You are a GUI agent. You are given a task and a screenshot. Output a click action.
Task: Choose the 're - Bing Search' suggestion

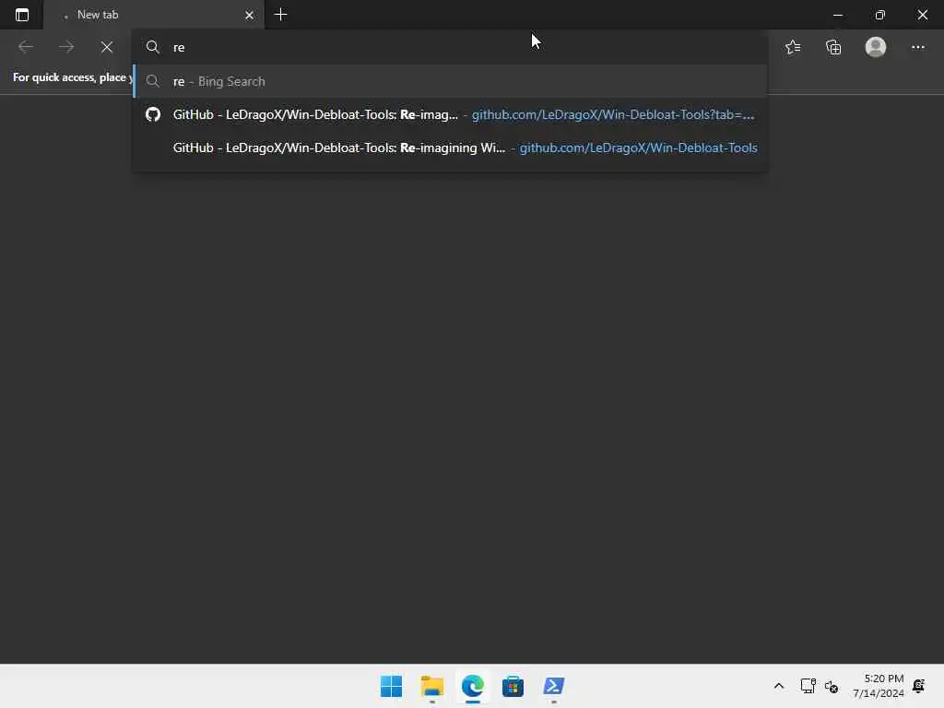click(449, 81)
